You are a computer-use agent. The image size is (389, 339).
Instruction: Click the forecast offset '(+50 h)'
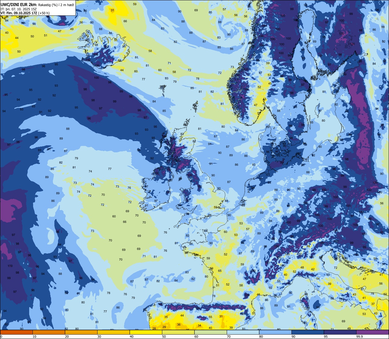point(44,13)
